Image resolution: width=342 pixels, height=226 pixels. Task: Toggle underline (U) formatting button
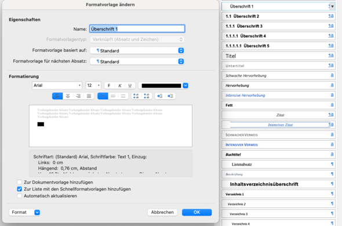click(130, 86)
